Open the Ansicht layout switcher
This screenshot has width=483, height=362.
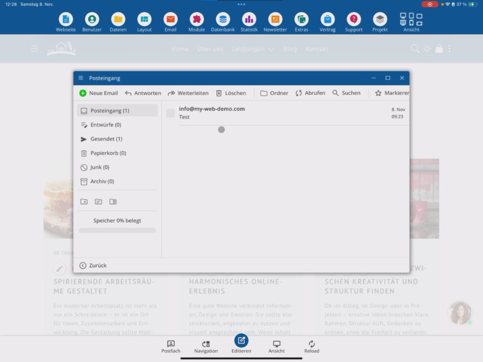coord(411,22)
